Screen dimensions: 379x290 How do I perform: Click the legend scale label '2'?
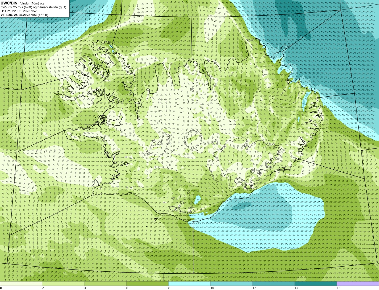click(x=43, y=288)
